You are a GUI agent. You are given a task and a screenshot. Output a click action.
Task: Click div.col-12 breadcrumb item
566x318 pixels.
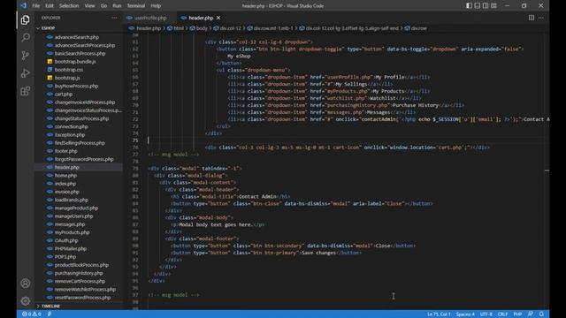tap(230, 28)
